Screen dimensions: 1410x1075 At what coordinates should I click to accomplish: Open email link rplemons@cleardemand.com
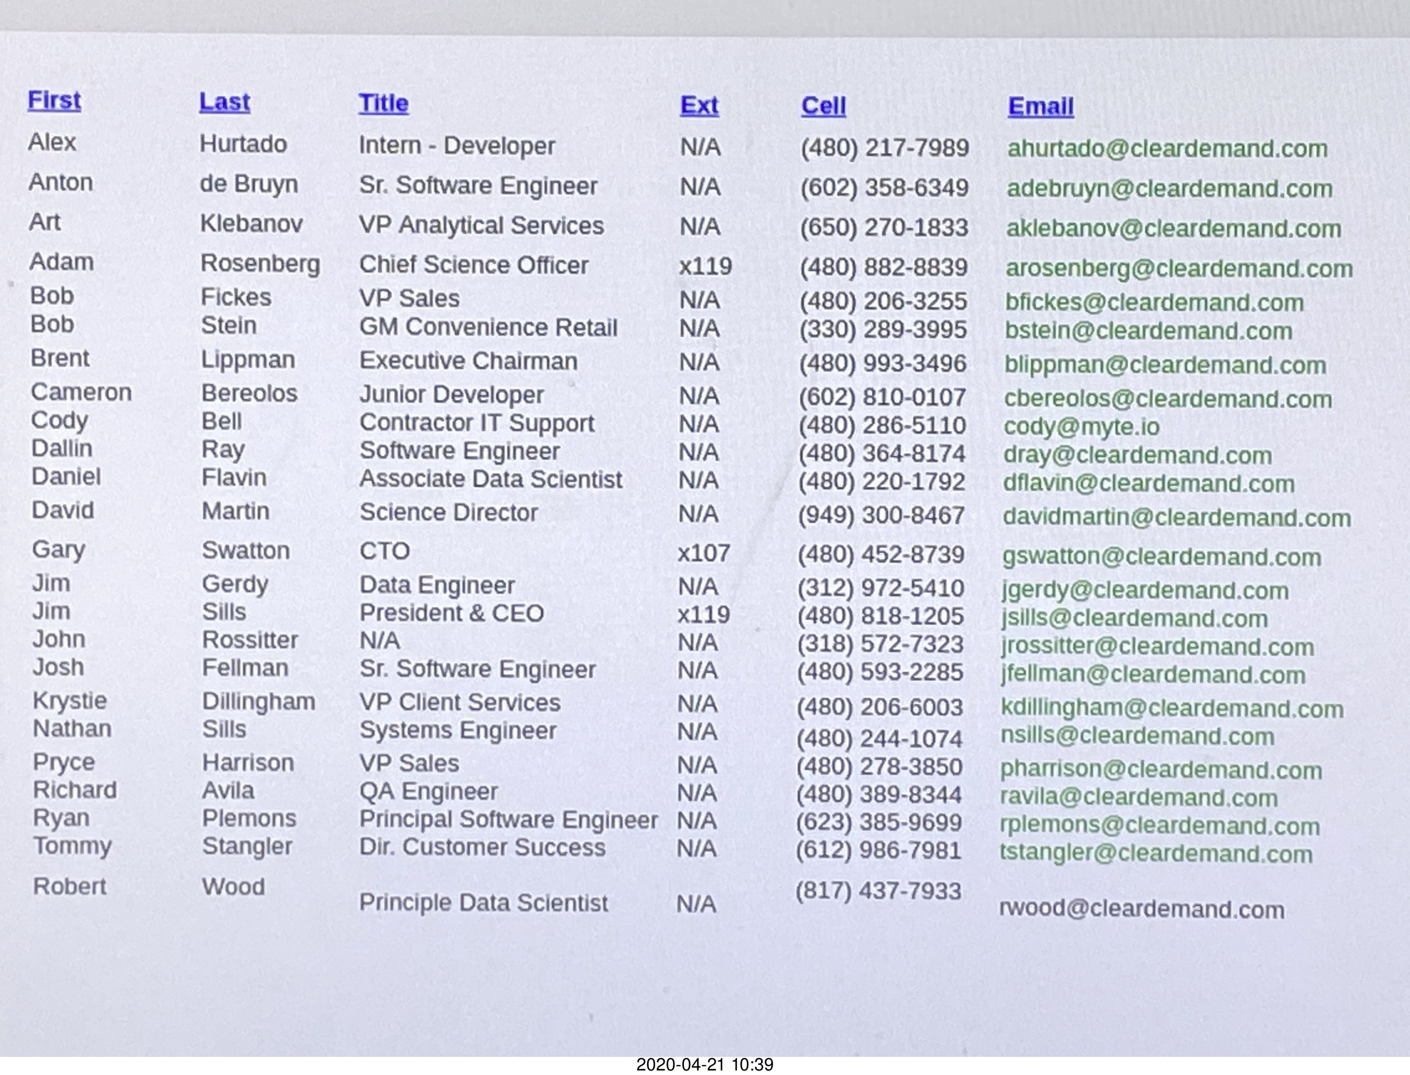click(1160, 826)
